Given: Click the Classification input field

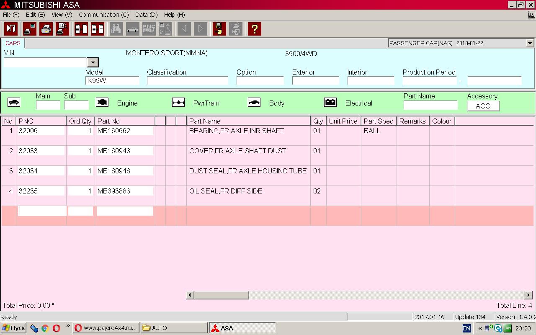Looking at the screenshot, I should [x=187, y=81].
